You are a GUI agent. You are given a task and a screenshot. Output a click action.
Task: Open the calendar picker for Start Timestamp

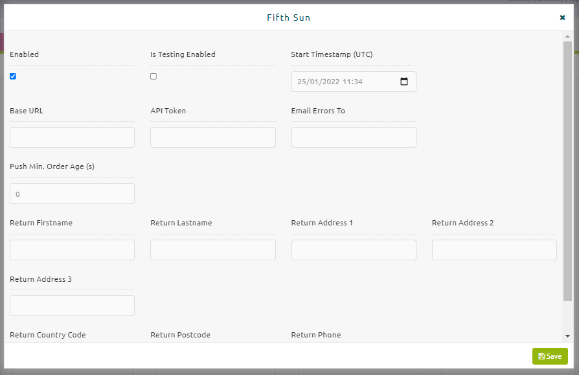click(x=404, y=82)
